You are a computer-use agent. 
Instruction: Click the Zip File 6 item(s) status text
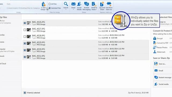pyautogui.click(x=138, y=93)
